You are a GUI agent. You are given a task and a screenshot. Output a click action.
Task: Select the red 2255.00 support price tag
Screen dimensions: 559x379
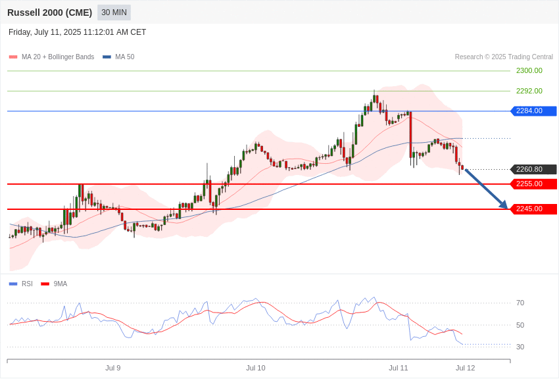(534, 184)
